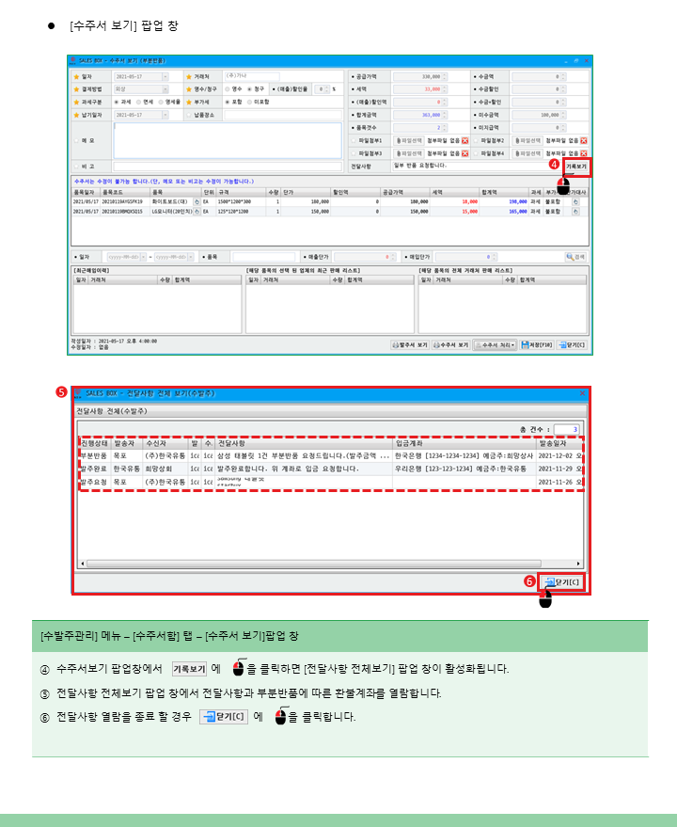Click the 비고 input field
The height and width of the screenshot is (827, 677).
pos(228,167)
